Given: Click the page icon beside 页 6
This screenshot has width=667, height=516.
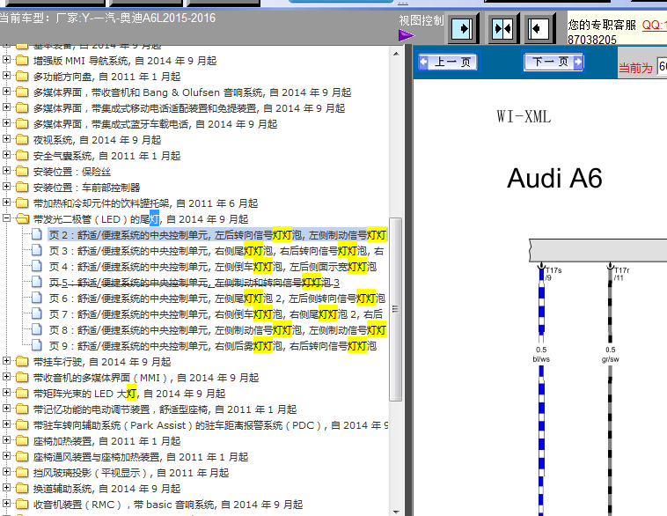Looking at the screenshot, I should click(x=37, y=298).
